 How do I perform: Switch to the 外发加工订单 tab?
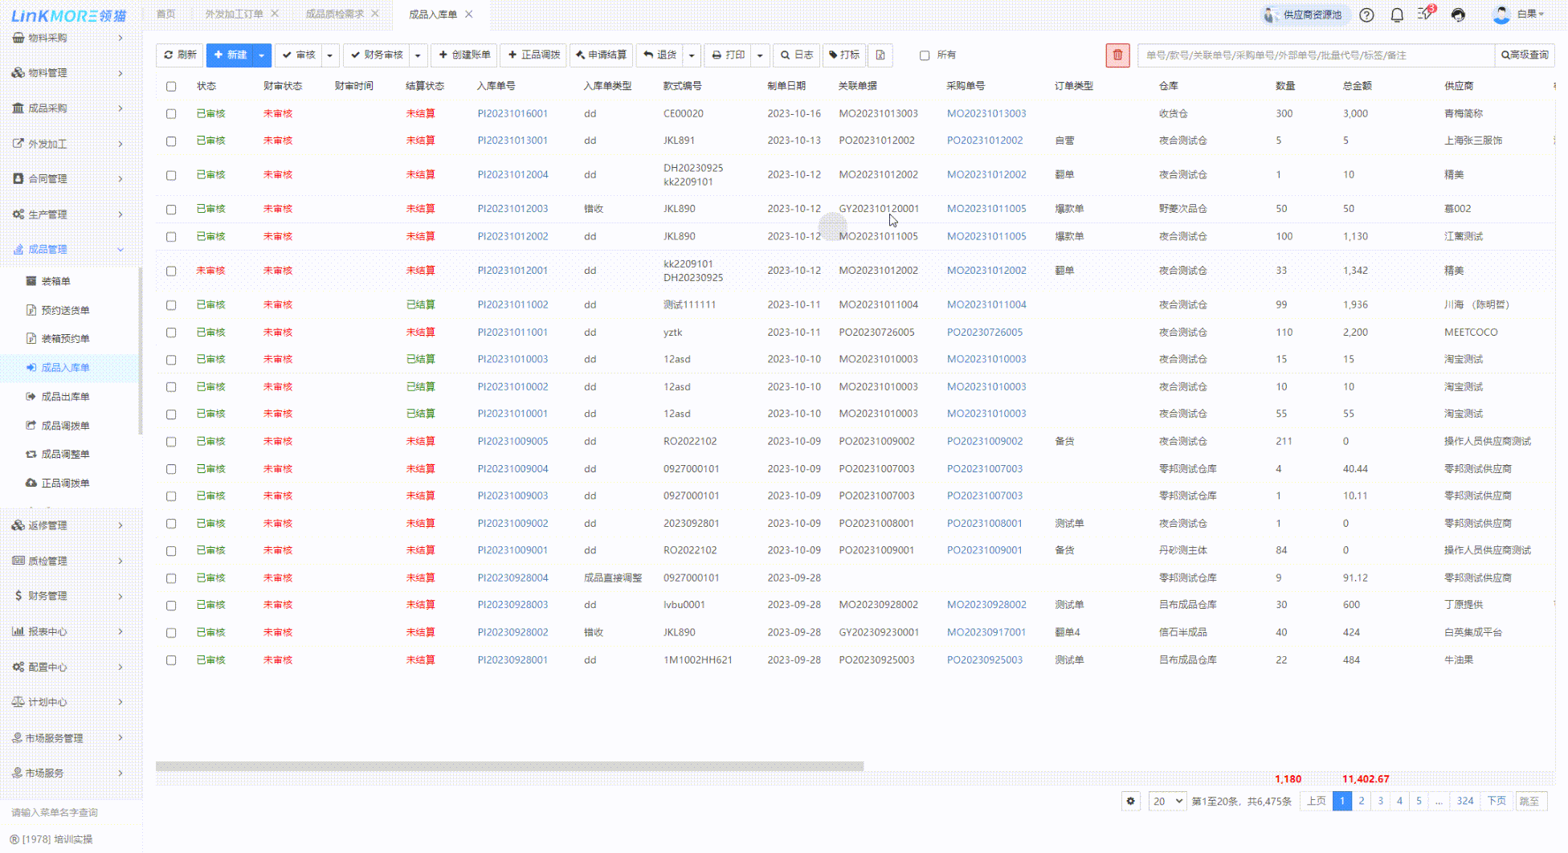pyautogui.click(x=234, y=14)
